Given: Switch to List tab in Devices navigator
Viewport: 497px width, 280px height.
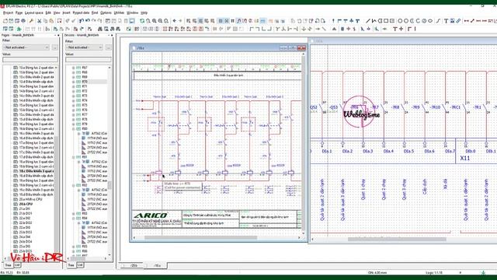Looking at the screenshot, I should click(x=80, y=264).
